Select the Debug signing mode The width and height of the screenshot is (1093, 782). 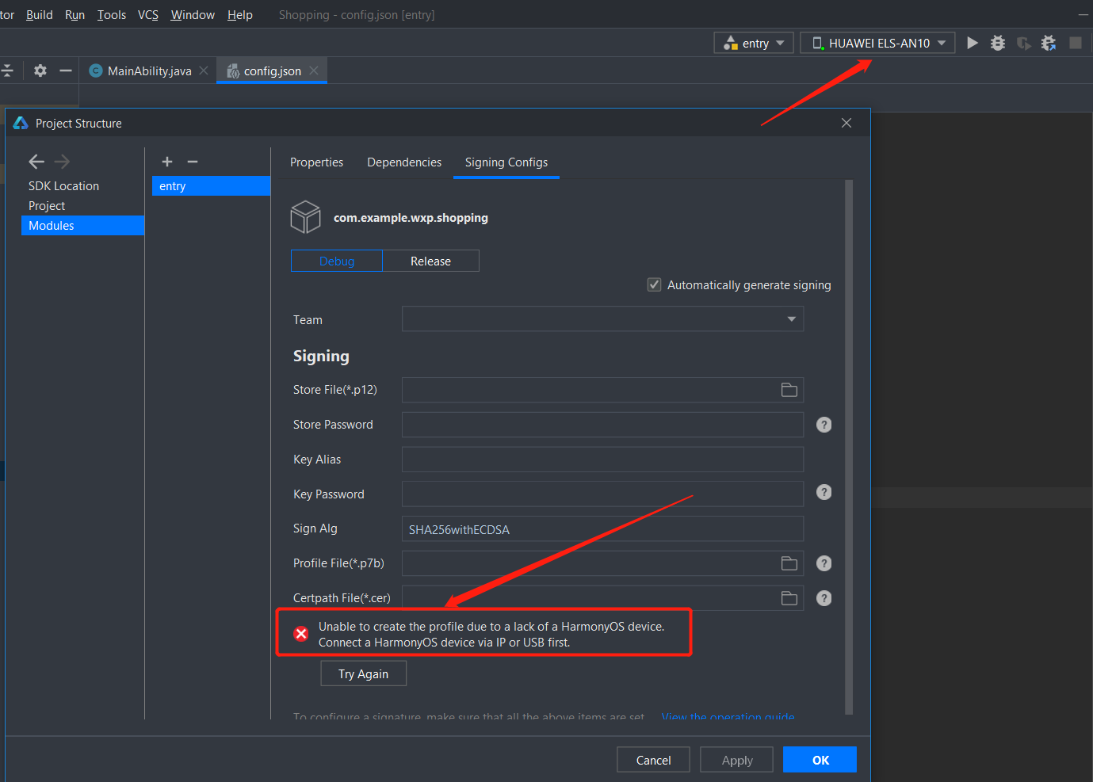337,261
